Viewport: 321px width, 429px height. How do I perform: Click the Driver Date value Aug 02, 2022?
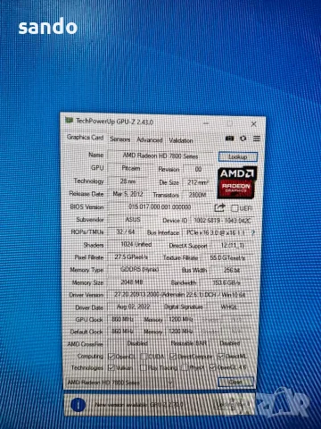pyautogui.click(x=133, y=307)
